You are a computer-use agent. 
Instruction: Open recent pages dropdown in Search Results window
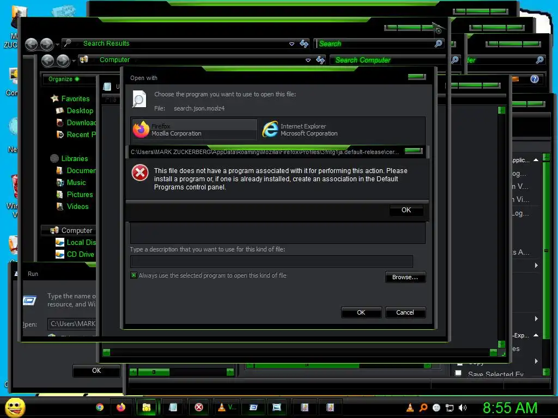point(57,45)
